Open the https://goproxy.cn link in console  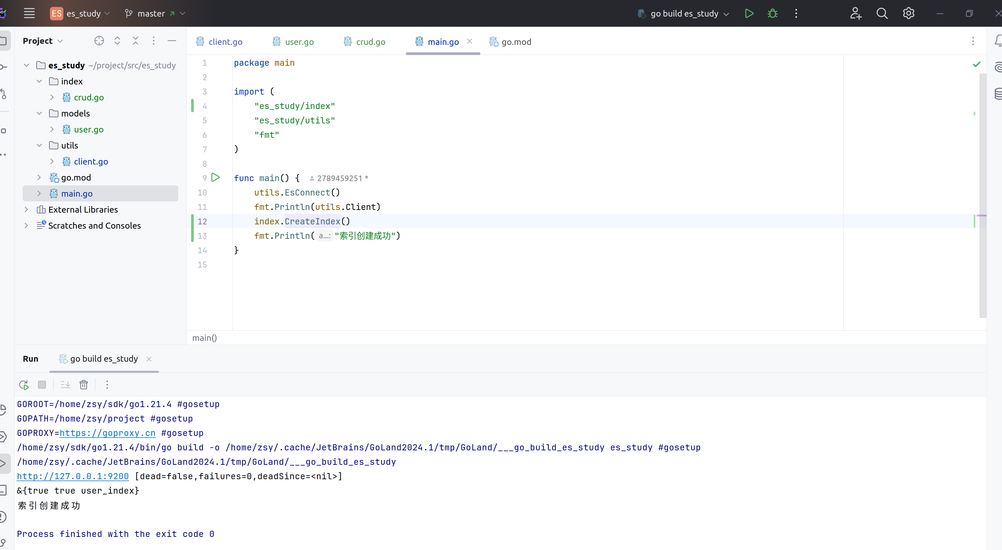click(107, 433)
